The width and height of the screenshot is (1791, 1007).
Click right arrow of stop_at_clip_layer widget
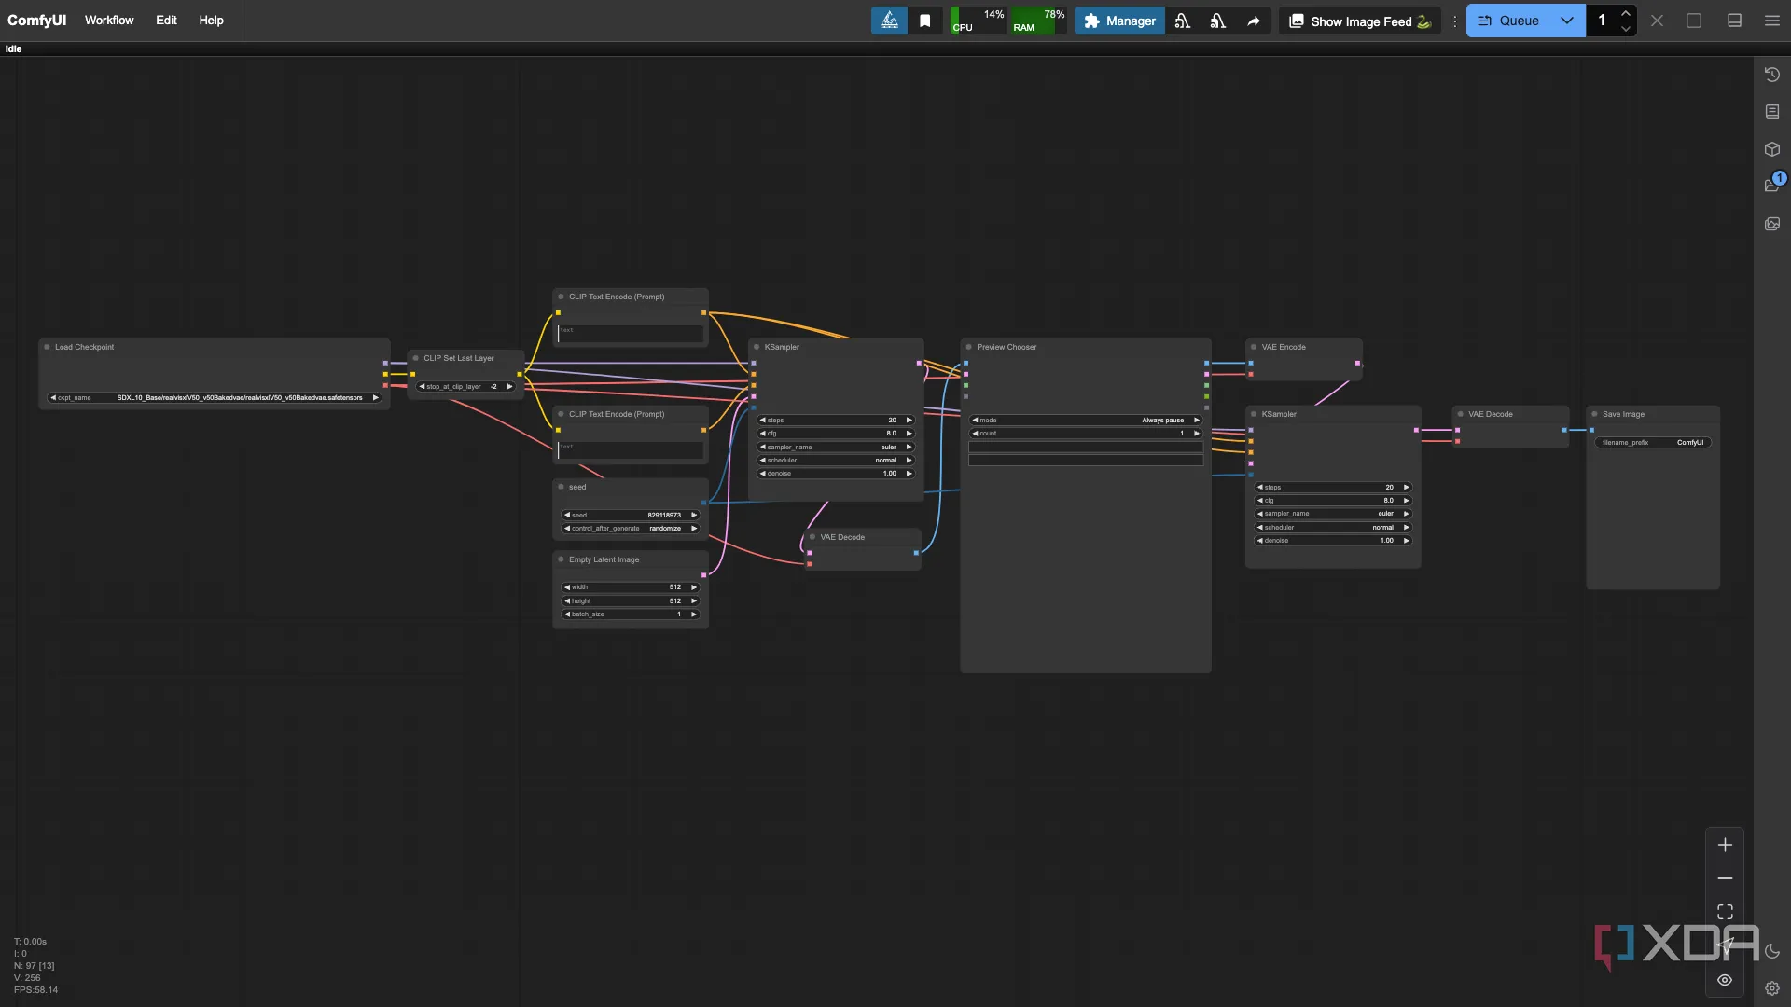point(509,387)
